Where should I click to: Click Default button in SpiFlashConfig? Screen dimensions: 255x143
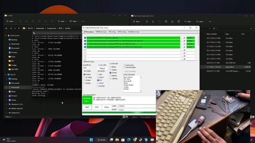102,68
